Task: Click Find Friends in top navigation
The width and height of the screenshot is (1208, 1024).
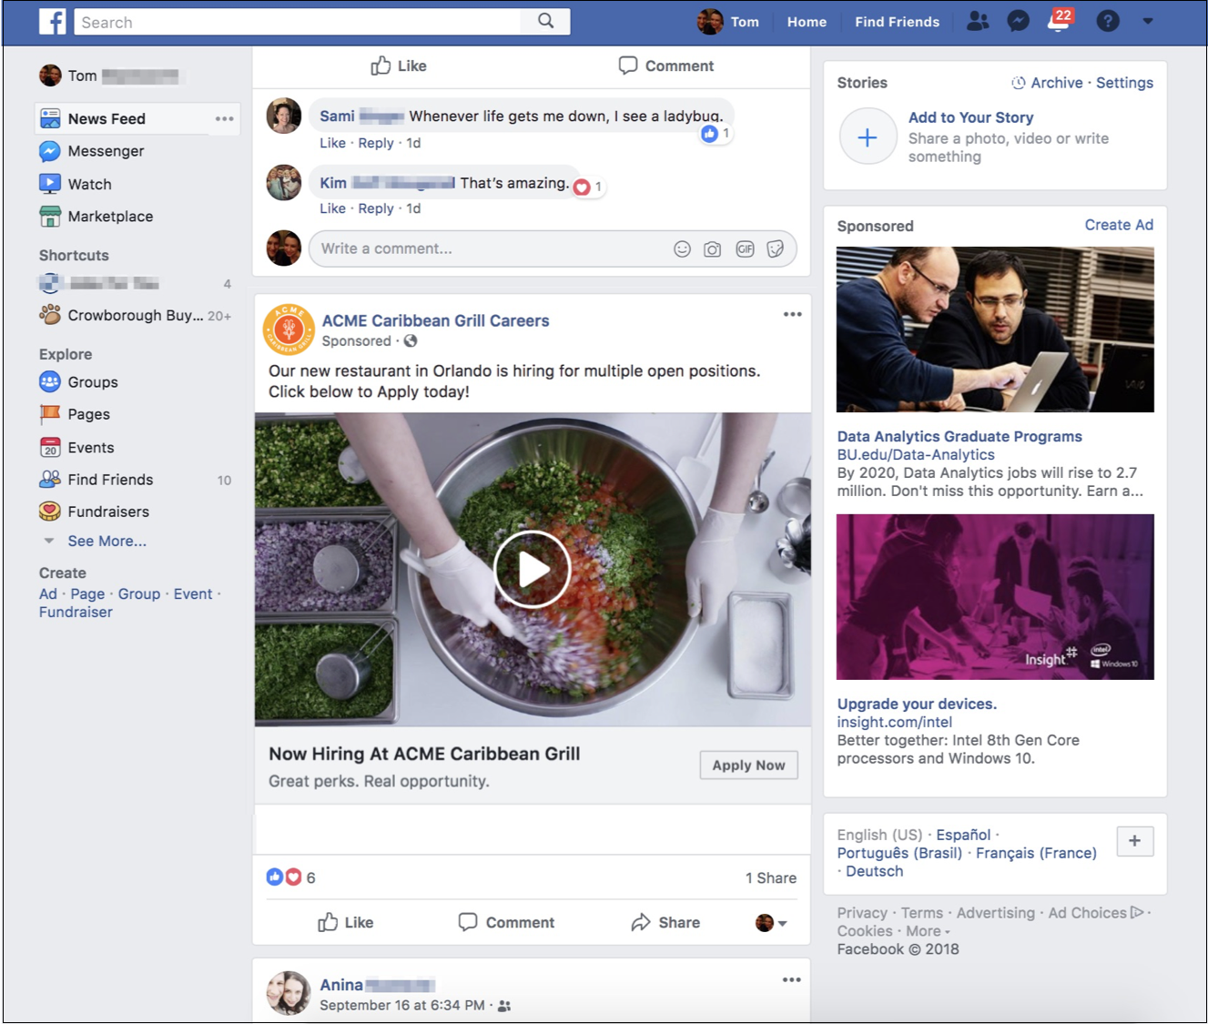Action: [897, 22]
